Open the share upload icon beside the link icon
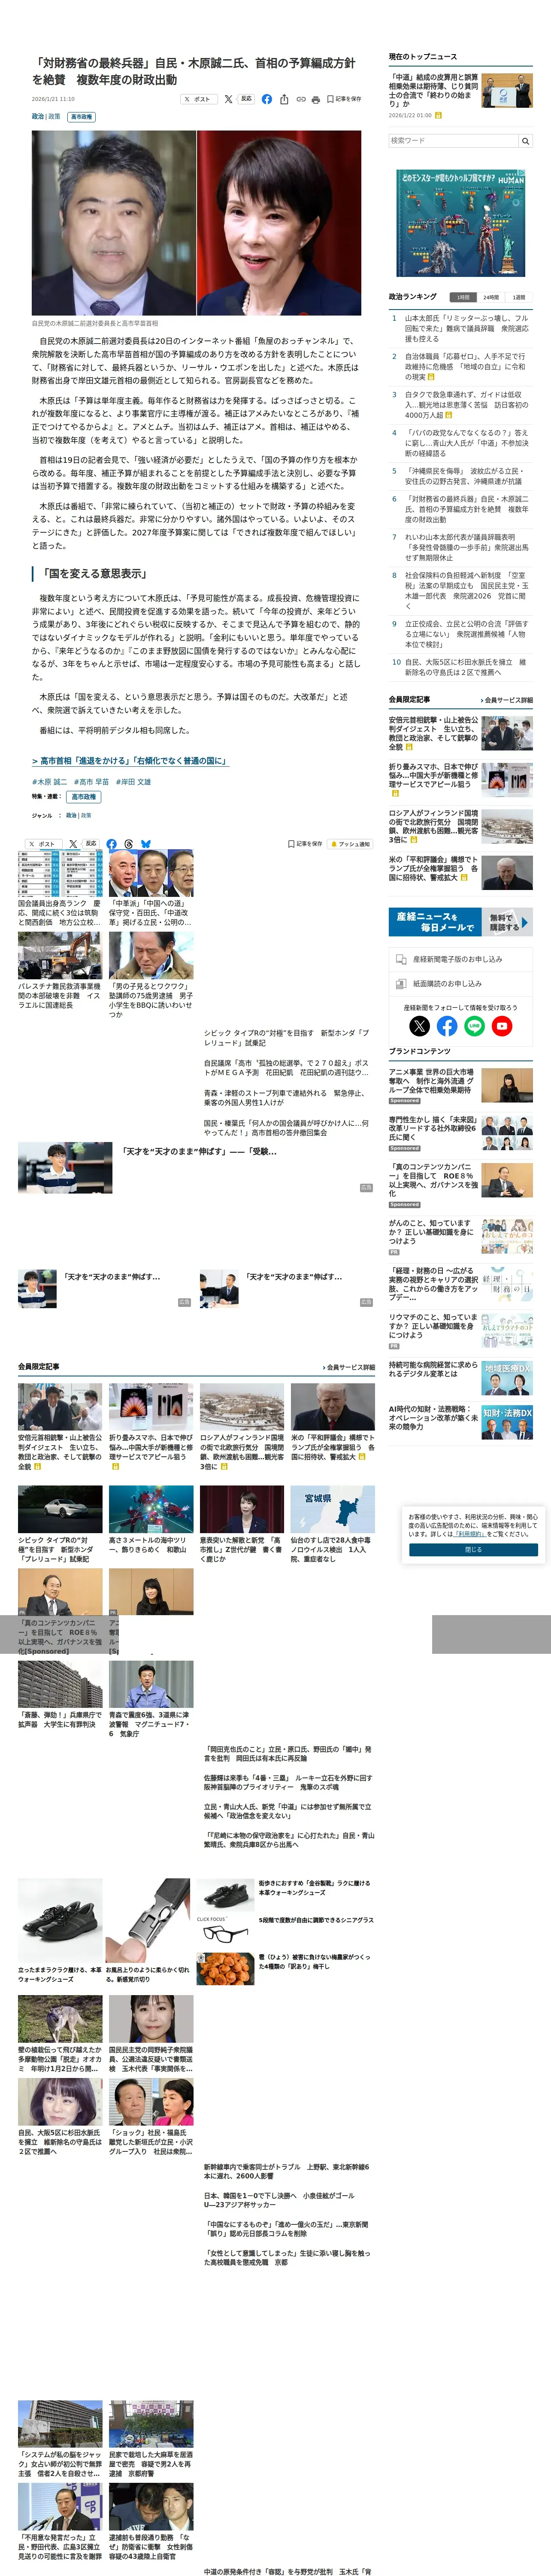551x2576 pixels. (284, 100)
